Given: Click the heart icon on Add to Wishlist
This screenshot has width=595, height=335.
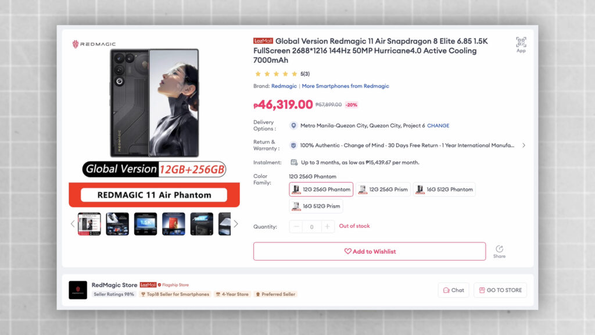Looking at the screenshot, I should pyautogui.click(x=347, y=251).
